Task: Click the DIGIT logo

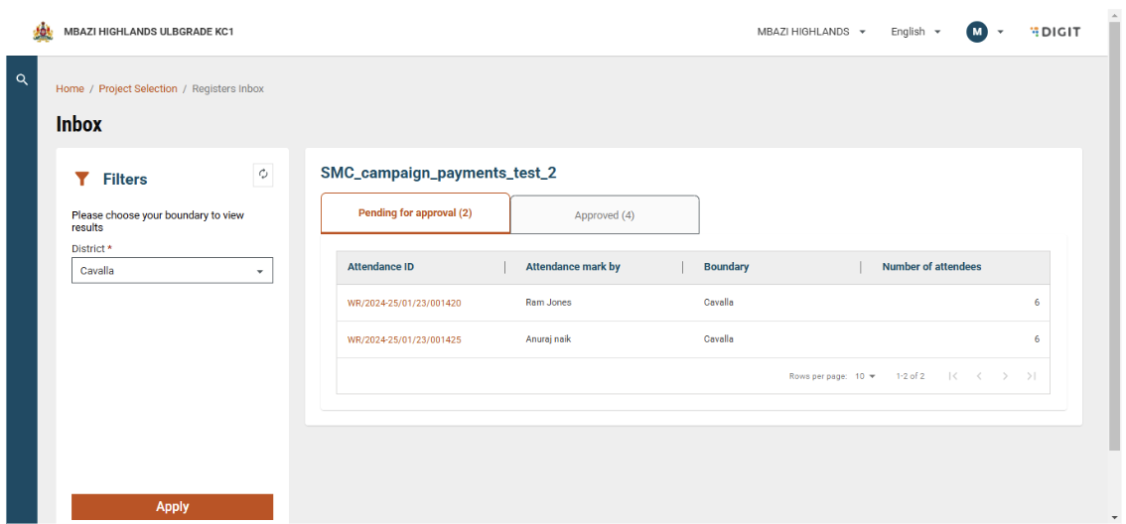Action: pyautogui.click(x=1055, y=32)
